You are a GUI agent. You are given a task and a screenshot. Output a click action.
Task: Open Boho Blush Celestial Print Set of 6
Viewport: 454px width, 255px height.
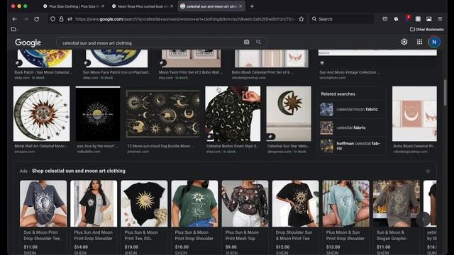tap(272, 58)
